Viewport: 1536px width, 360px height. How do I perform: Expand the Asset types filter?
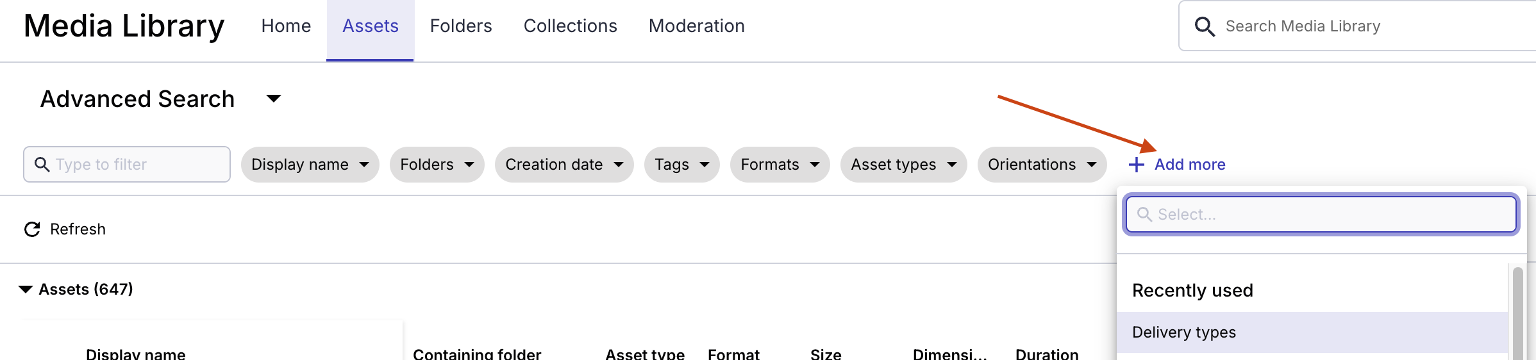click(904, 165)
